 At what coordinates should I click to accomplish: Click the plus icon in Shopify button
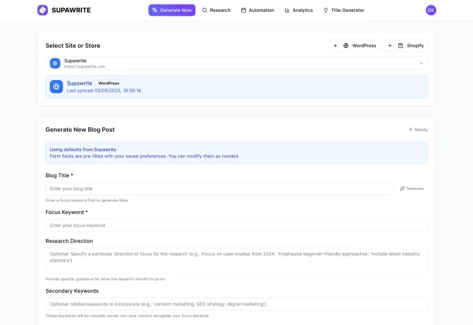[x=390, y=45]
